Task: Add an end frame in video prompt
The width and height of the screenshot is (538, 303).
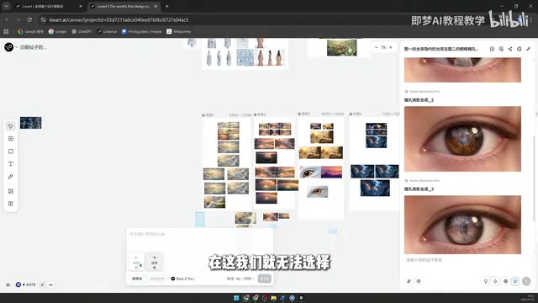Action: pyautogui.click(x=155, y=262)
